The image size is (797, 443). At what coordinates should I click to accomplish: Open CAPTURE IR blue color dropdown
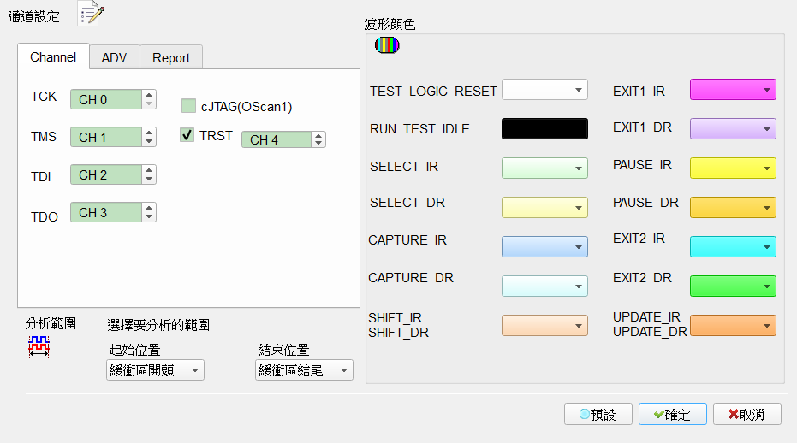(x=544, y=247)
